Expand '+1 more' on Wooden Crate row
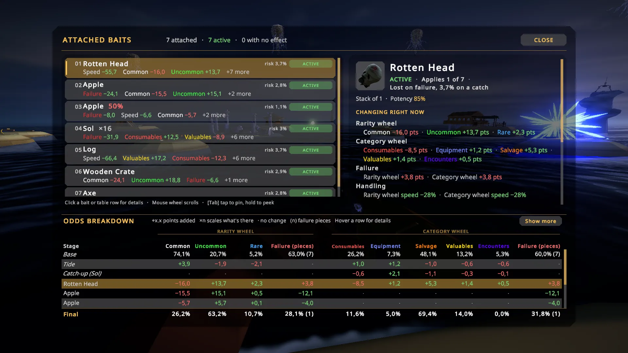Image resolution: width=628 pixels, height=353 pixels. 236,180
